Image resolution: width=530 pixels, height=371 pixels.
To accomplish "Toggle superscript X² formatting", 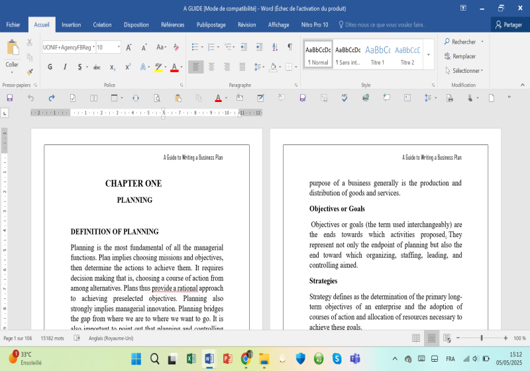I will 128,67.
